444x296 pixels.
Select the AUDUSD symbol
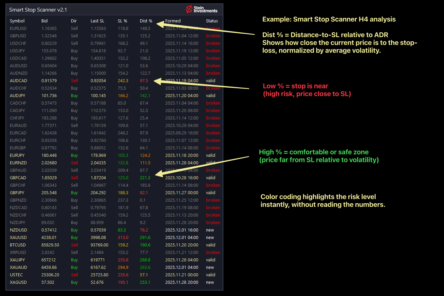pos(18,66)
